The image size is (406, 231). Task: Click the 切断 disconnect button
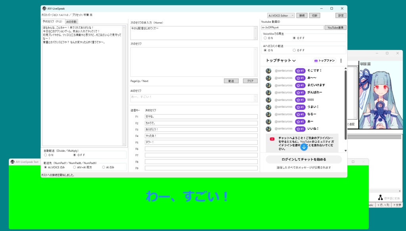pyautogui.click(x=314, y=15)
